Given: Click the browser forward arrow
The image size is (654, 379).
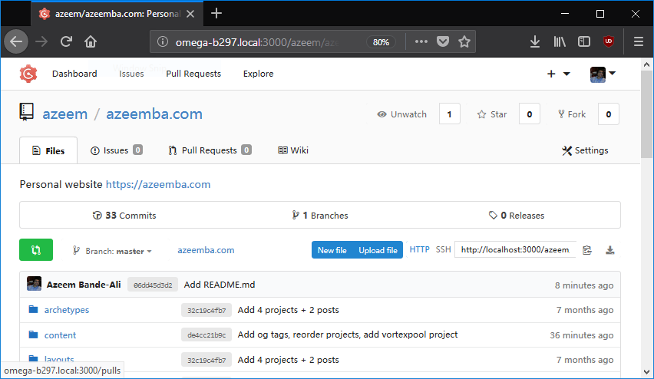Looking at the screenshot, I should [x=41, y=41].
